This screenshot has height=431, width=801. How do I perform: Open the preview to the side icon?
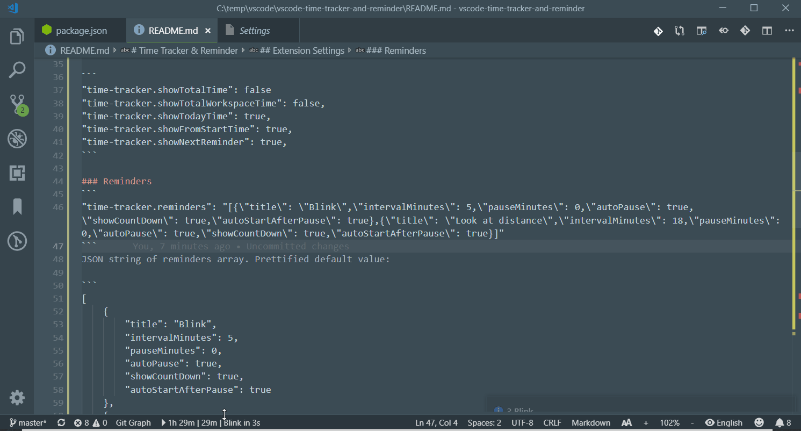pos(702,31)
